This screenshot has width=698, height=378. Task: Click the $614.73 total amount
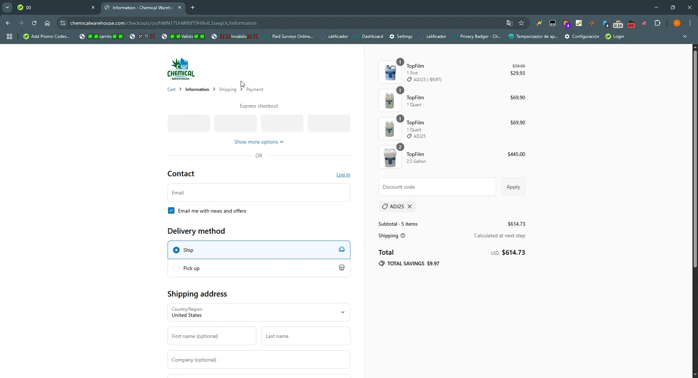513,252
